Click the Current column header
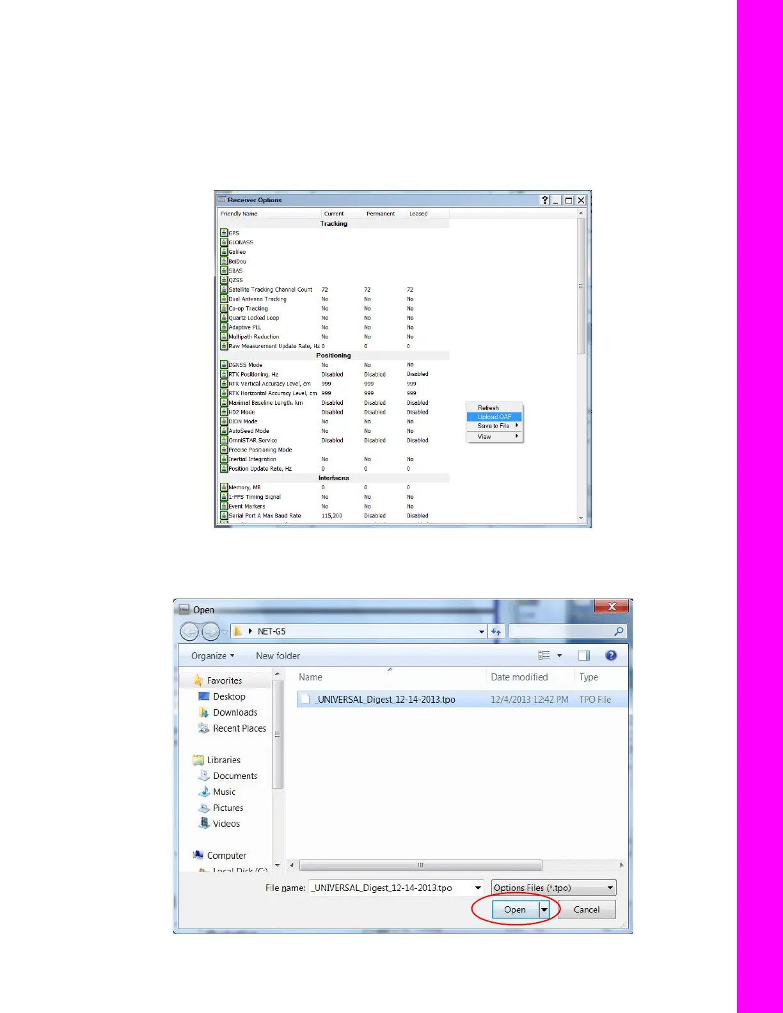Screen dimensions: 783x1013 click(x=342, y=214)
